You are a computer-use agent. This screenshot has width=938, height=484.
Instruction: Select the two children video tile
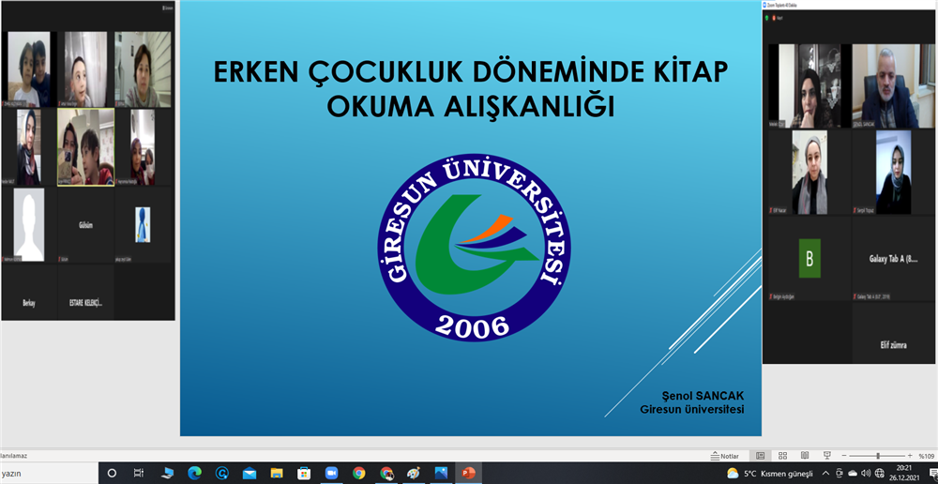coord(29,69)
